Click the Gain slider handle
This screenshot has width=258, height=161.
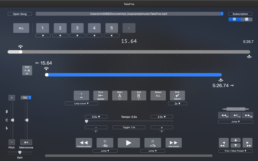click(20, 152)
